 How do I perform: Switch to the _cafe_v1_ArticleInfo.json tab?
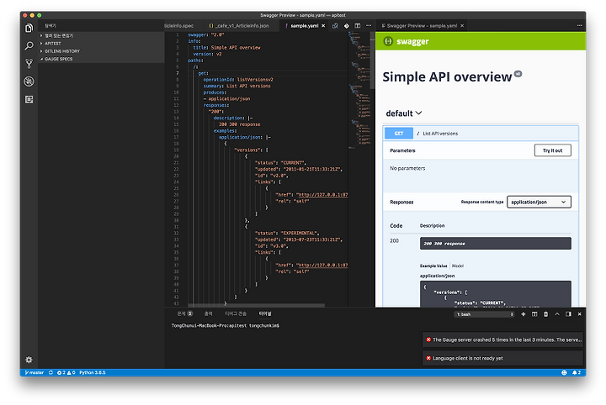click(238, 26)
